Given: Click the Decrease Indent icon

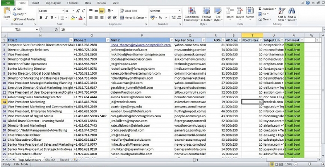Looking at the screenshot, I should [110, 18].
